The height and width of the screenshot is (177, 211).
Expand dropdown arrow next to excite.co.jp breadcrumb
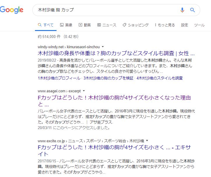(147, 140)
